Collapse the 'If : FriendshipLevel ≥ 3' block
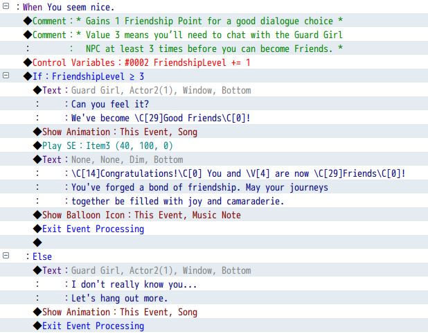 tap(6, 75)
